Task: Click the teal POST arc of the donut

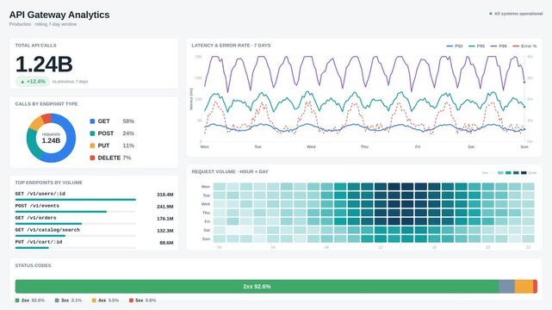Action: pyautogui.click(x=32, y=145)
